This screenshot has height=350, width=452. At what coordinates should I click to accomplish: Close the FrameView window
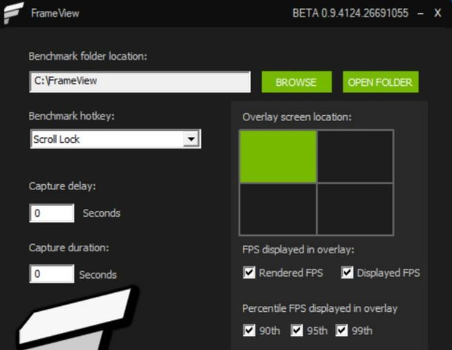[x=437, y=13]
